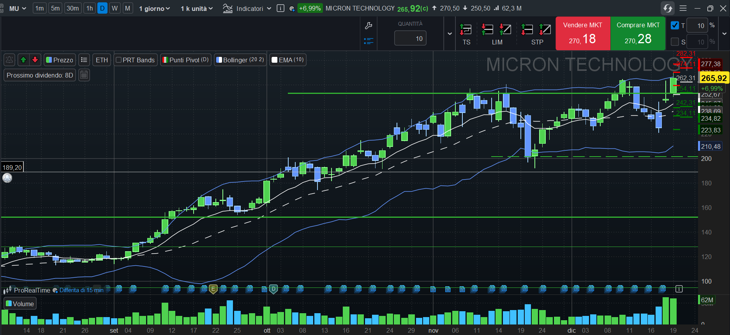Check the S stop checkbox

(675, 42)
